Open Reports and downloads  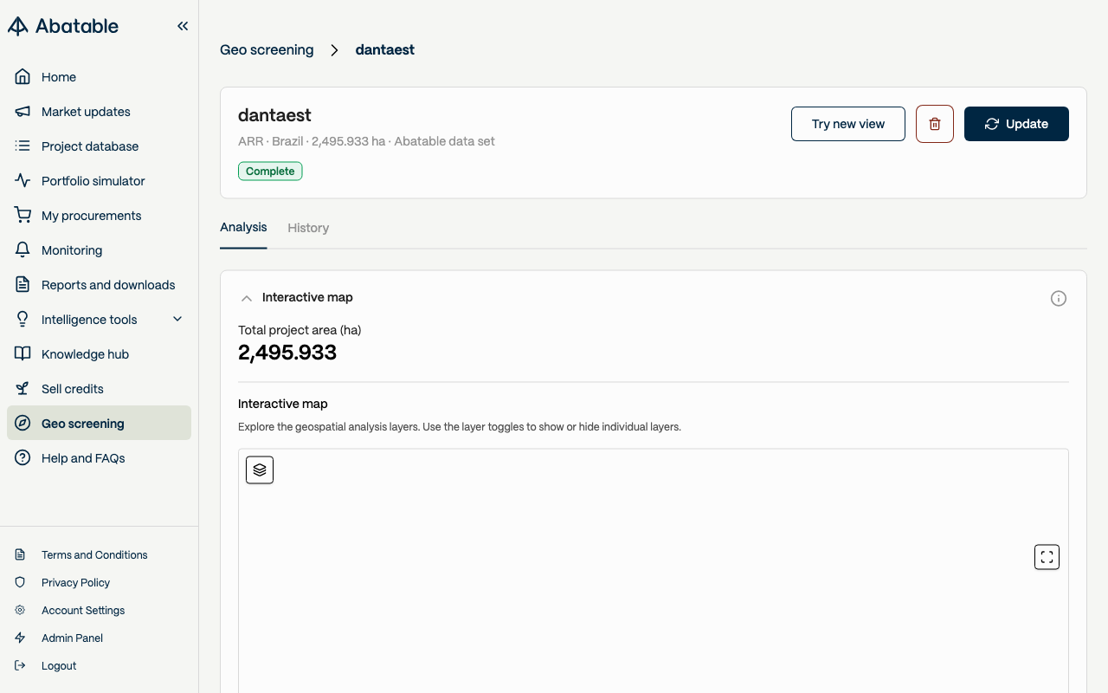(99, 285)
